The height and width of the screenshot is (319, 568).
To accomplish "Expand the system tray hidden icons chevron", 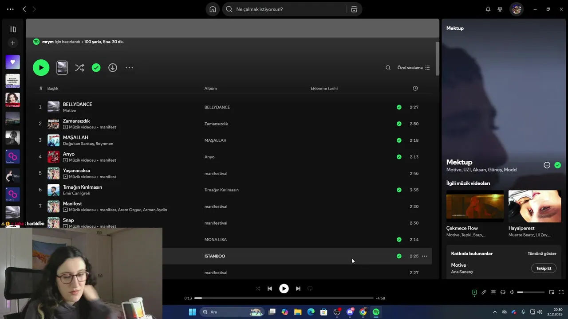I will (495, 312).
